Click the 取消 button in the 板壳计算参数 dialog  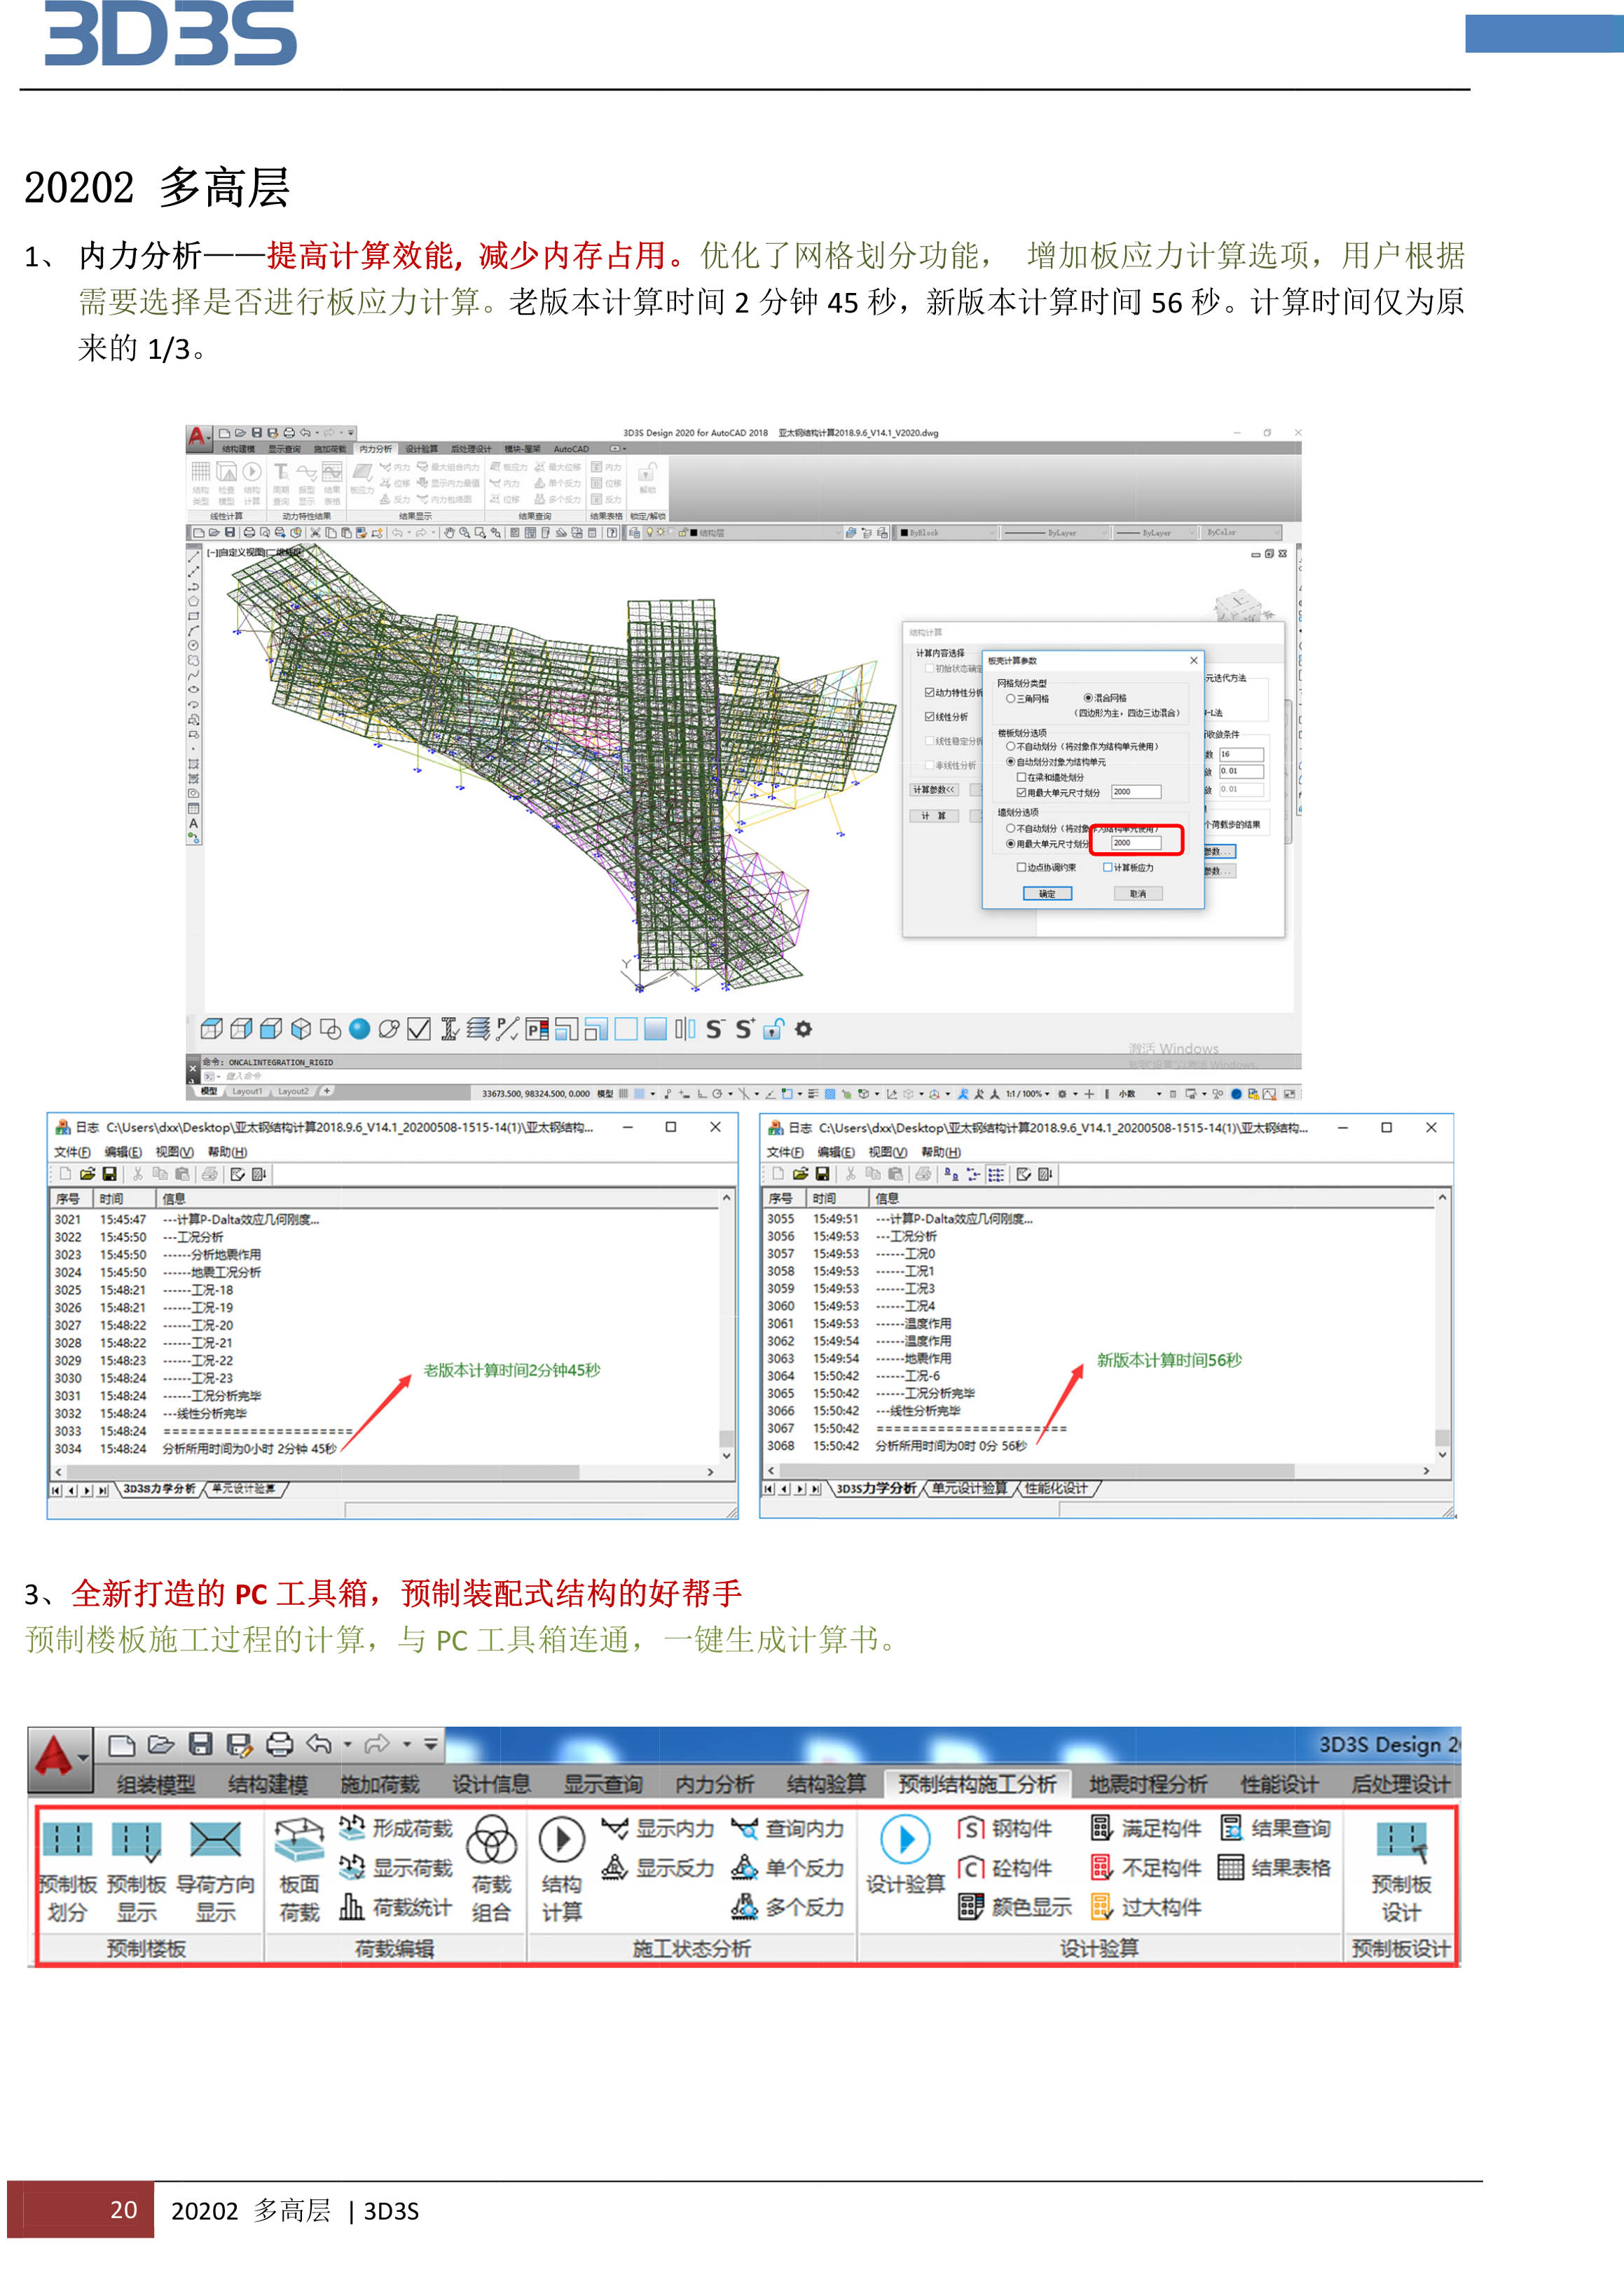click(x=1138, y=894)
